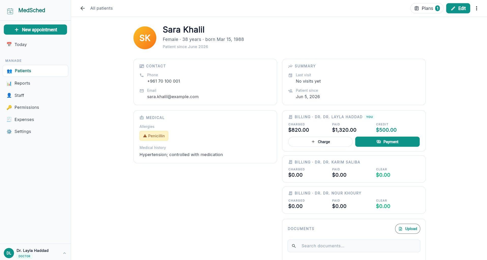487x260 pixels.
Task: Click the Reports bar chart icon
Action: (9, 83)
